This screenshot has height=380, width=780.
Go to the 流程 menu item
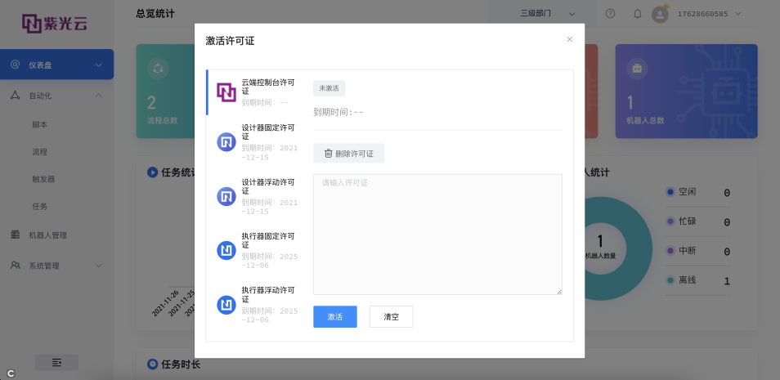[39, 152]
